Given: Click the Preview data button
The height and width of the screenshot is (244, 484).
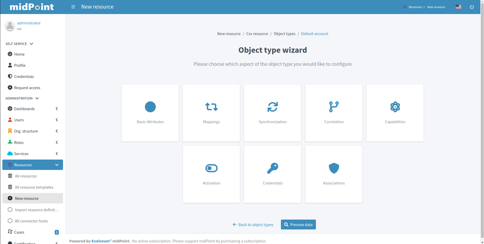Looking at the screenshot, I should coord(298,225).
